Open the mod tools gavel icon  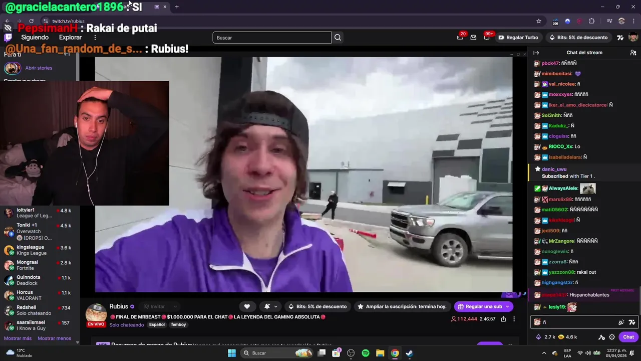pos(601,337)
